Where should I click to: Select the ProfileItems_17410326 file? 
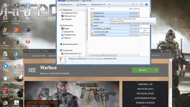[x=115, y=29]
